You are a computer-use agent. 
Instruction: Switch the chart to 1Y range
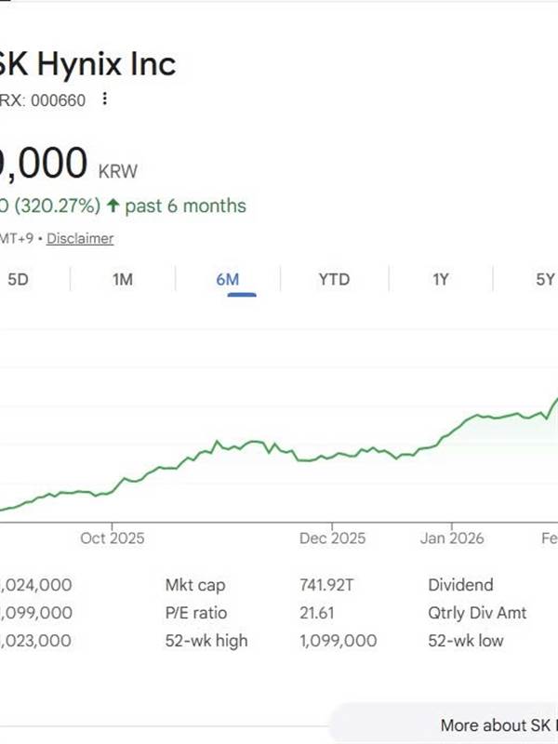[x=441, y=279]
